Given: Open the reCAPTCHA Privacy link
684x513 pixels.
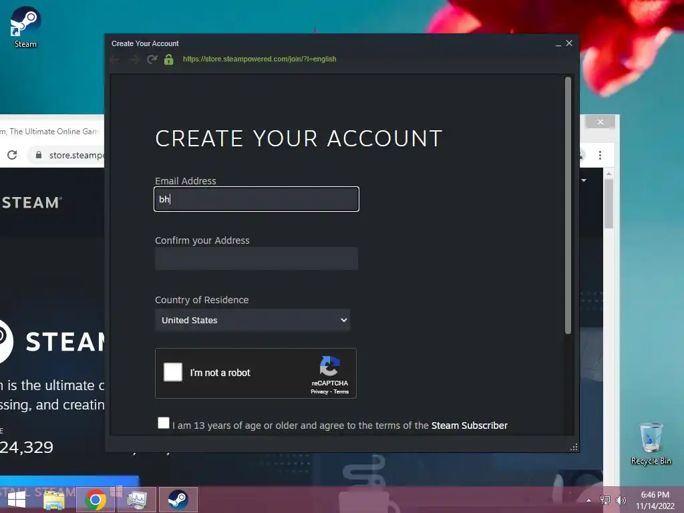Looking at the screenshot, I should click(319, 391).
